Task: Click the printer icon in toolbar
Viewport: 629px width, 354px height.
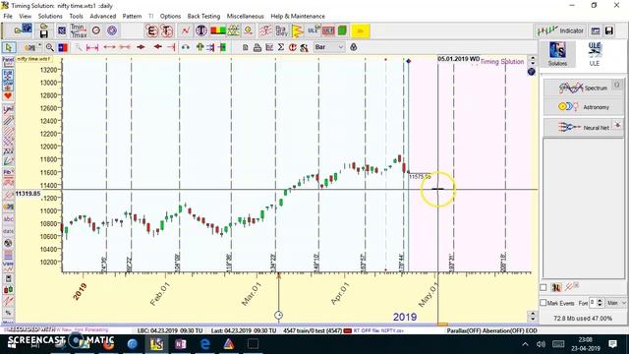Action: [257, 47]
